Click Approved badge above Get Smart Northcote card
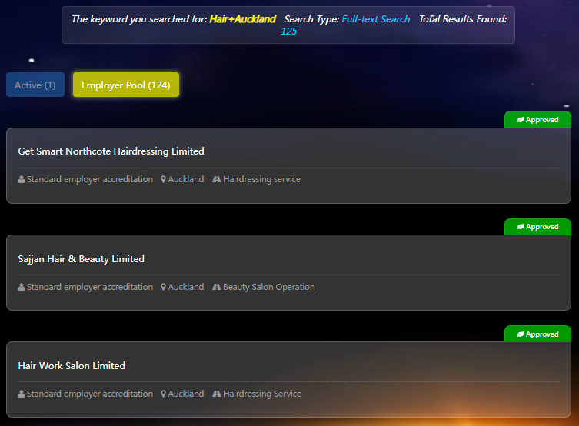Image resolution: width=579 pixels, height=426 pixels. (537, 120)
